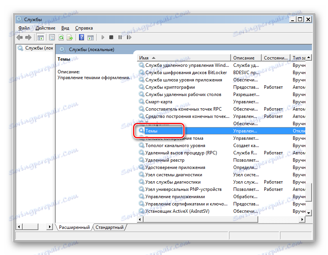
Task: Stop the service with stop icon
Action: pos(111,38)
